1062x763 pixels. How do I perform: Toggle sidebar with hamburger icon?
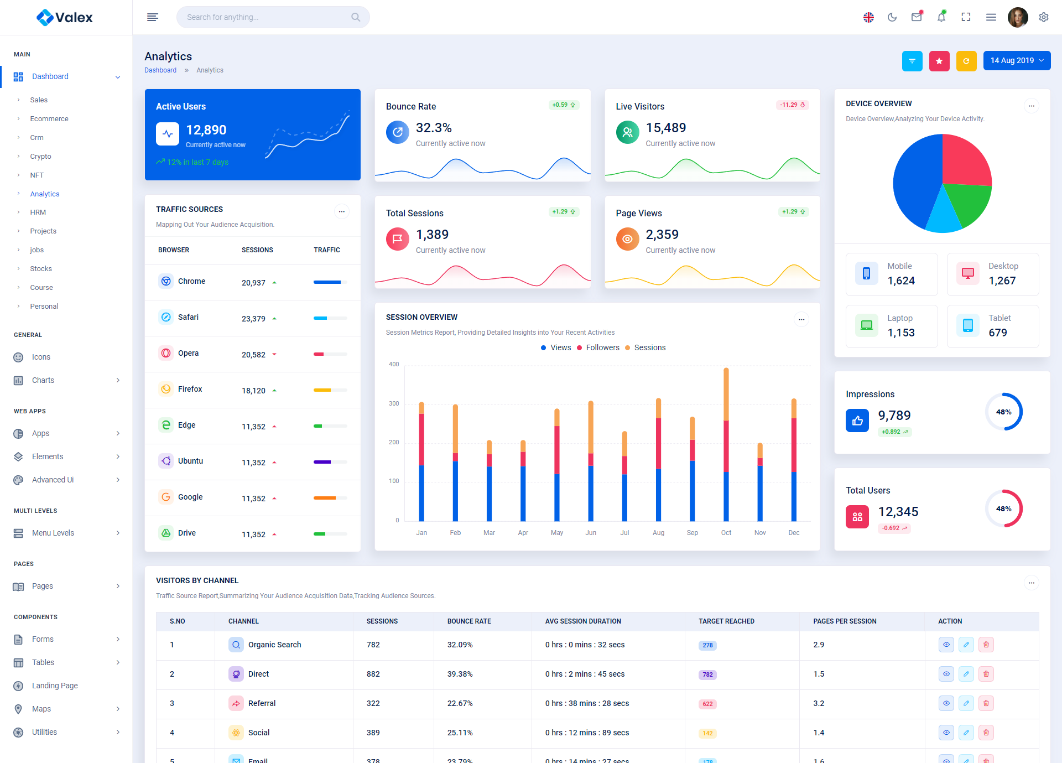tap(153, 17)
